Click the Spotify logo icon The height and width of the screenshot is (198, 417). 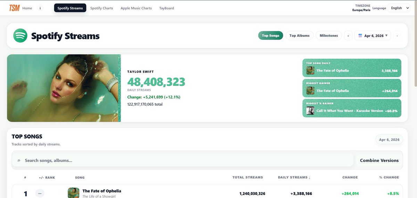tap(20, 35)
